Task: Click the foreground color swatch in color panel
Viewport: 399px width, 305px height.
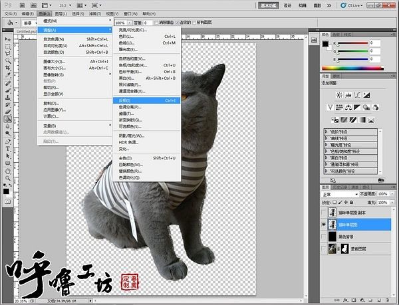Action: [x=326, y=44]
